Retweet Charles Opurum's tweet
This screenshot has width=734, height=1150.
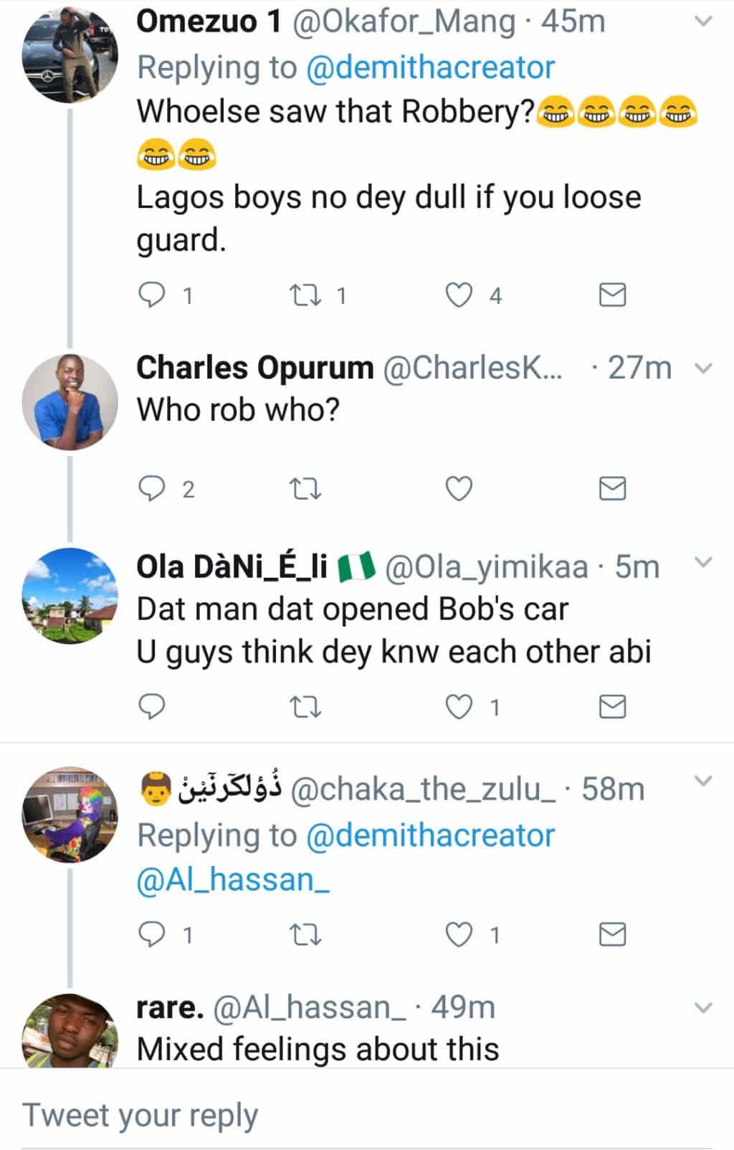point(305,489)
